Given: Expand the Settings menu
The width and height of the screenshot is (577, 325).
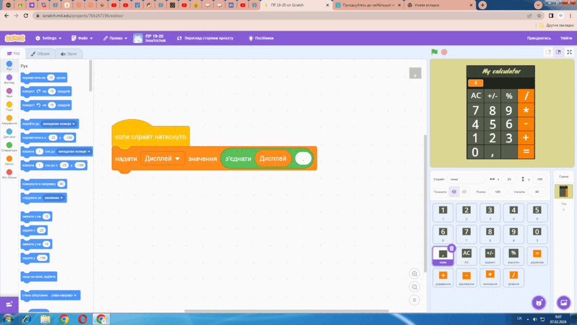Looking at the screenshot, I should (48, 38).
